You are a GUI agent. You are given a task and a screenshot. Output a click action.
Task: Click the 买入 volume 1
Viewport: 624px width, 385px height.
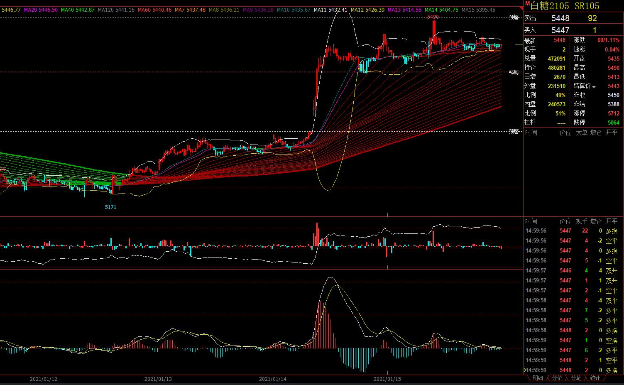click(595, 30)
